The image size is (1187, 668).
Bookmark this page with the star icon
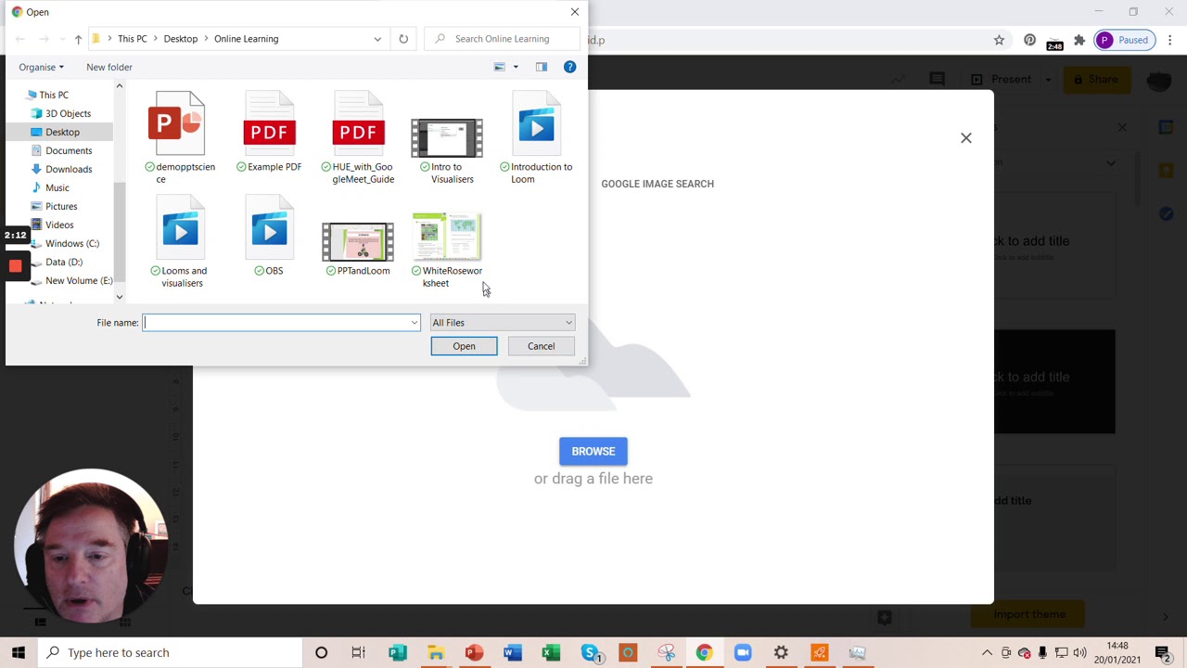point(999,40)
